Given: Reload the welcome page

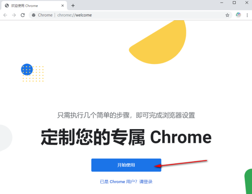Looking at the screenshot, I should click(23, 15).
